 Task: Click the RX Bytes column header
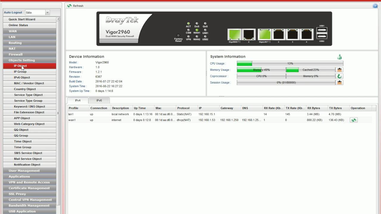(x=317, y=108)
